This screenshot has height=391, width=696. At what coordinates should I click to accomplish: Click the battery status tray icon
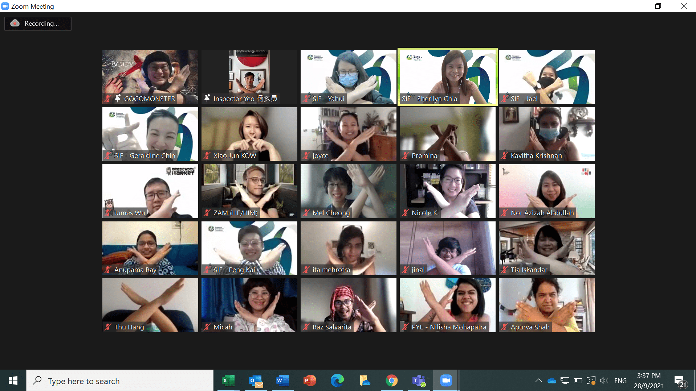(x=578, y=380)
